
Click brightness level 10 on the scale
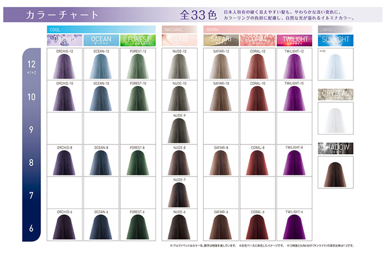pyautogui.click(x=32, y=97)
